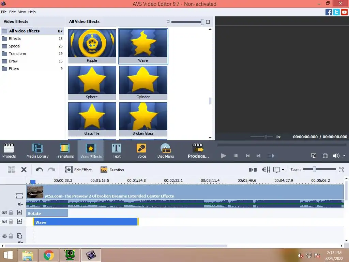This screenshot has height=262, width=349.
Task: Select the Ripple effect thumbnail
Action: (92, 46)
